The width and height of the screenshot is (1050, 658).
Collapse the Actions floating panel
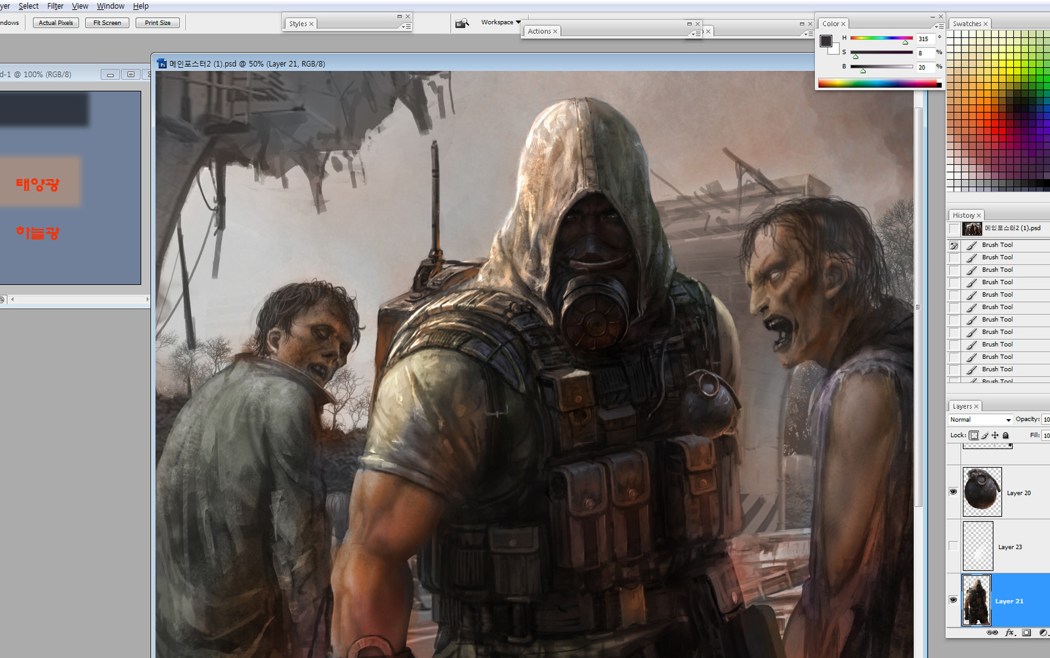coord(690,24)
